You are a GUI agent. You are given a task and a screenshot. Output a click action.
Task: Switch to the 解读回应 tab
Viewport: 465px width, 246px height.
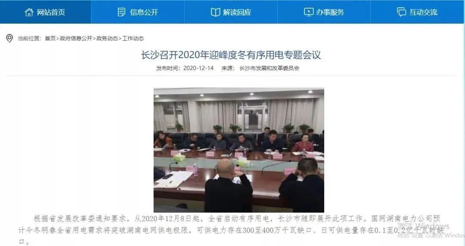pos(231,12)
